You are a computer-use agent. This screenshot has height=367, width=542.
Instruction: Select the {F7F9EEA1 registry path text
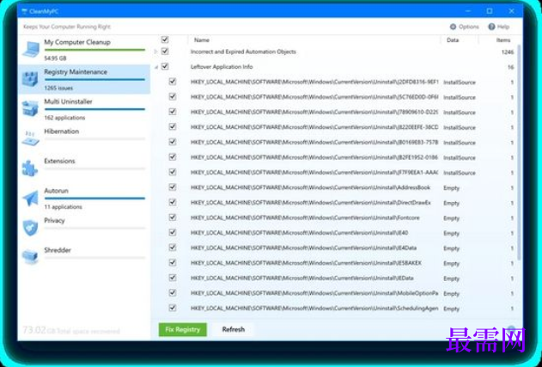click(x=314, y=173)
